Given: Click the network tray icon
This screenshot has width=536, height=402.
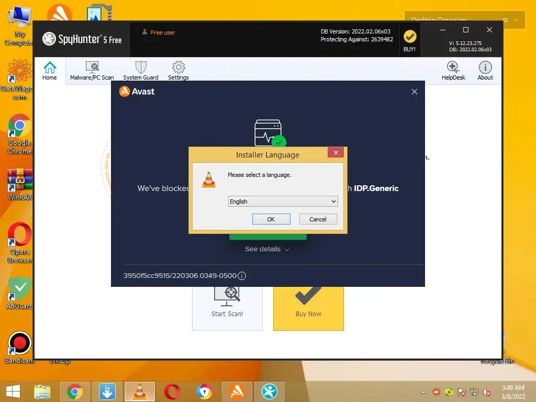Looking at the screenshot, I should (x=474, y=392).
